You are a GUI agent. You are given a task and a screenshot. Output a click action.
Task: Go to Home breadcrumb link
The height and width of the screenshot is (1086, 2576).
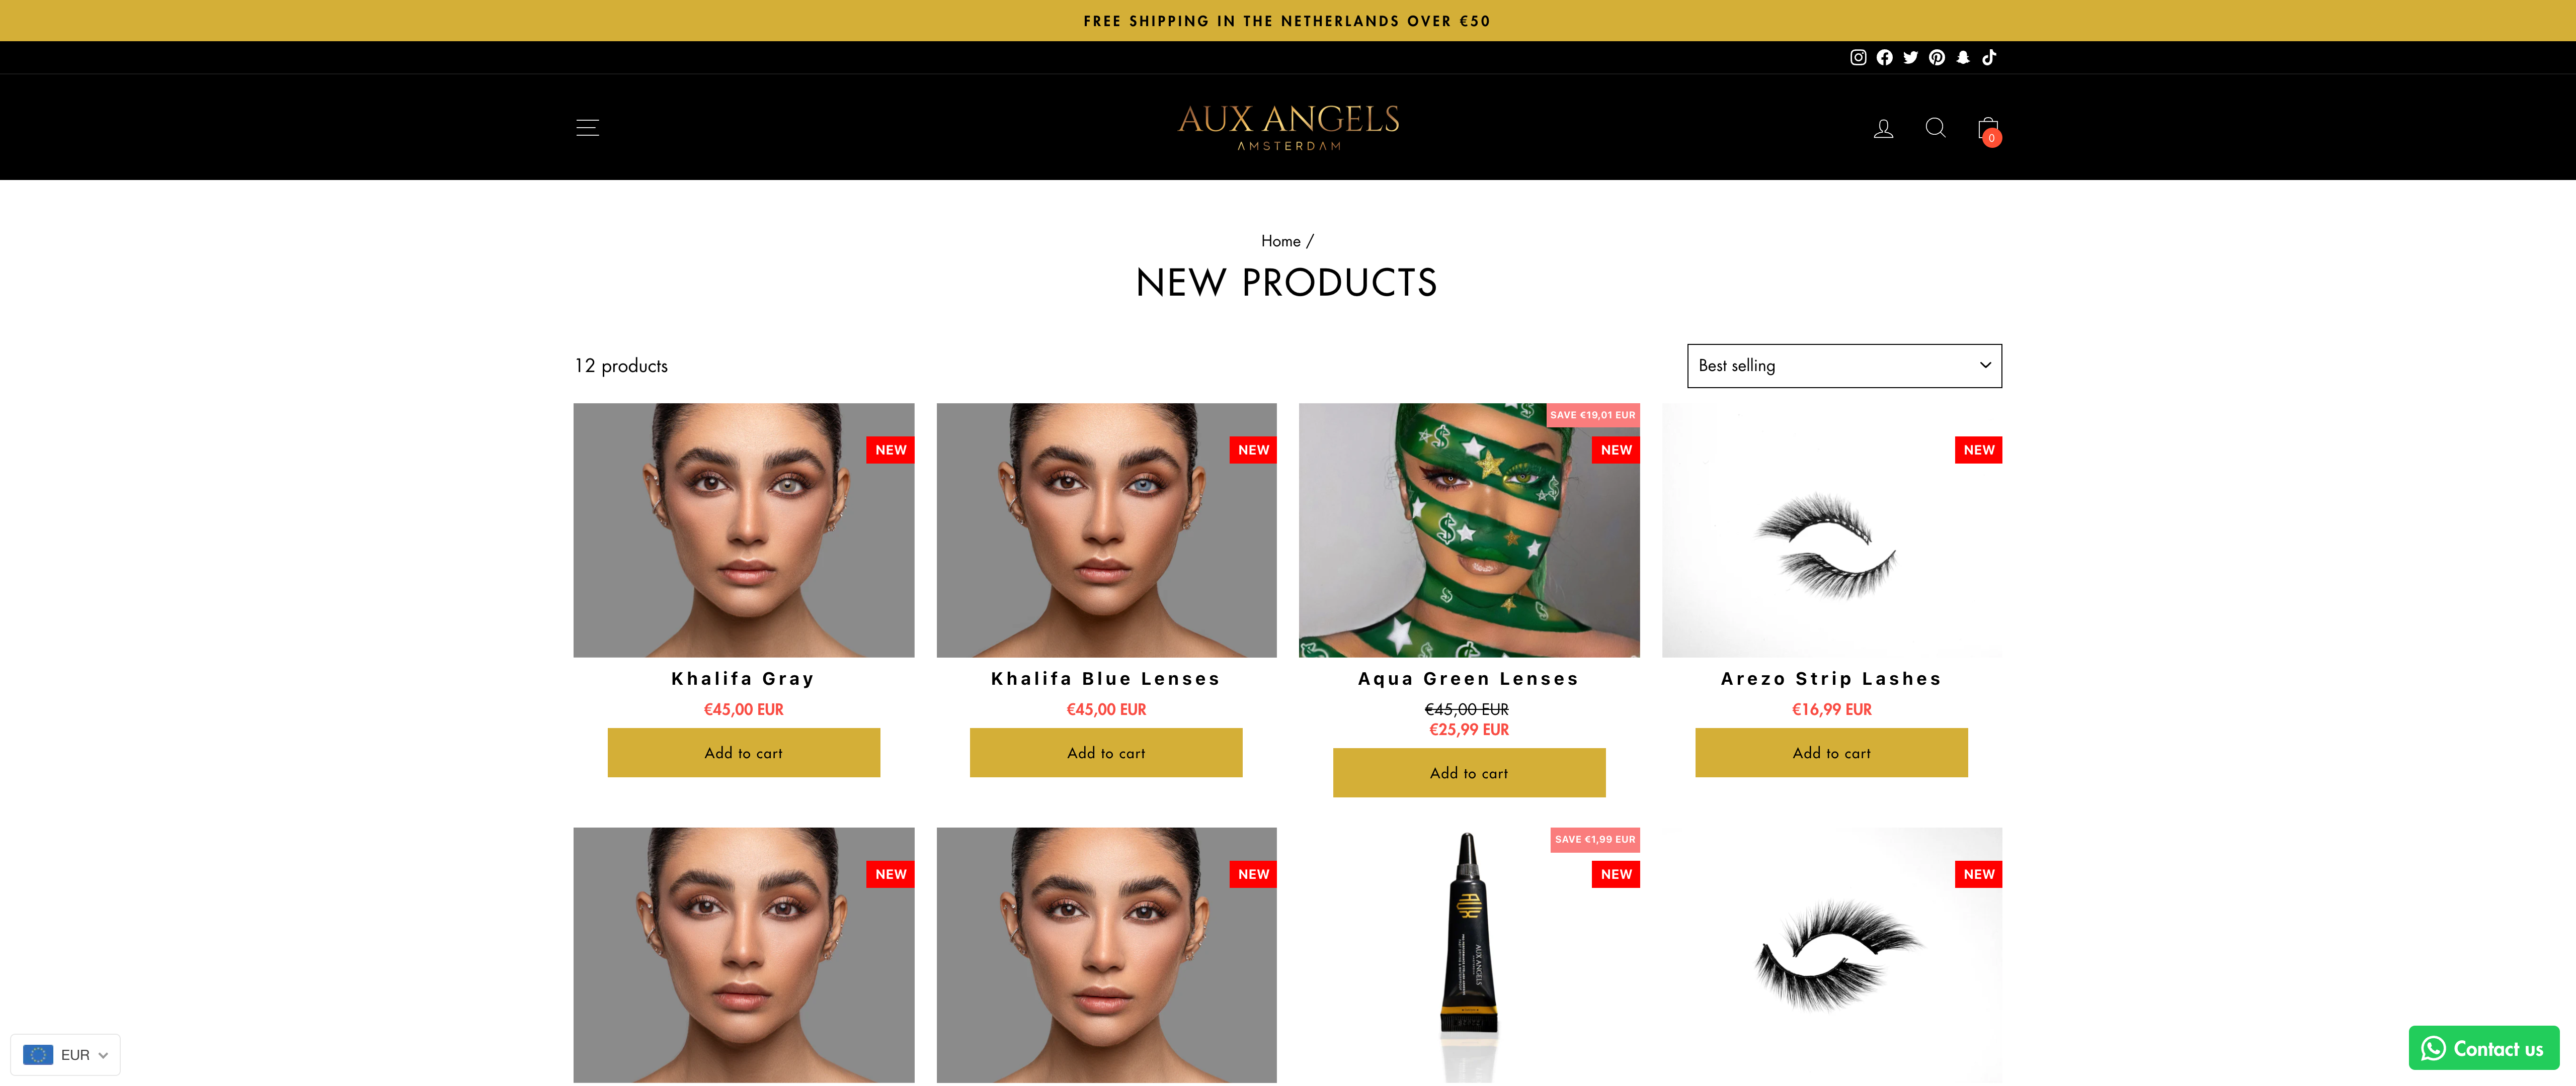coord(1280,241)
